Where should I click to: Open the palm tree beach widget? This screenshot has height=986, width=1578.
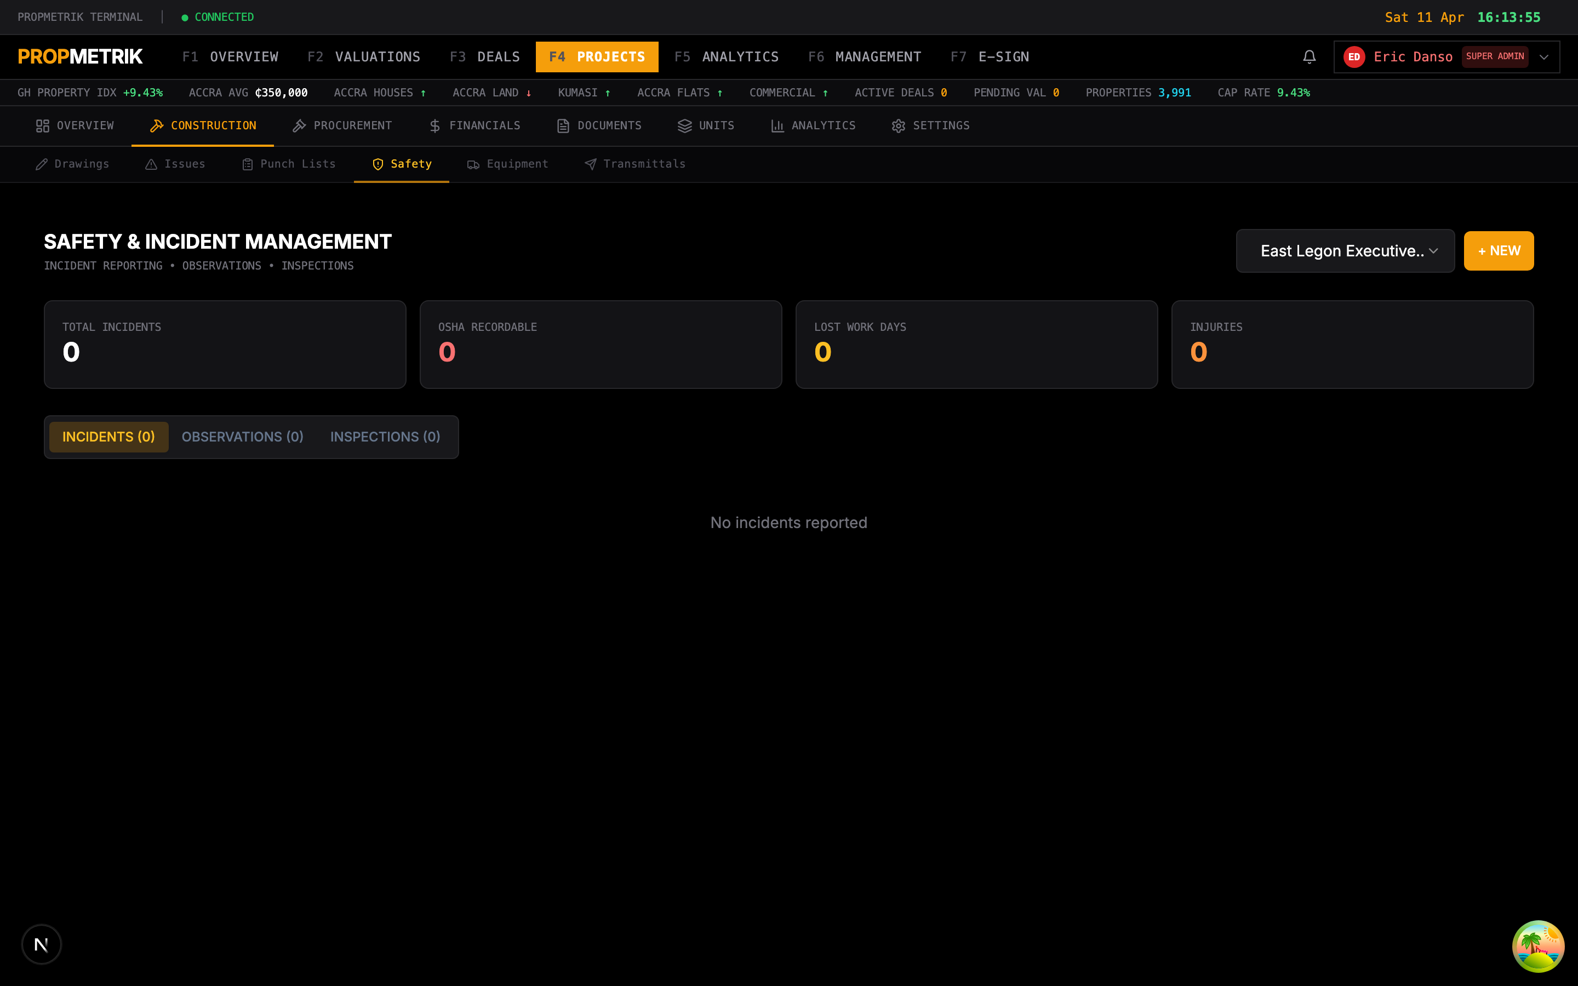click(x=1537, y=945)
